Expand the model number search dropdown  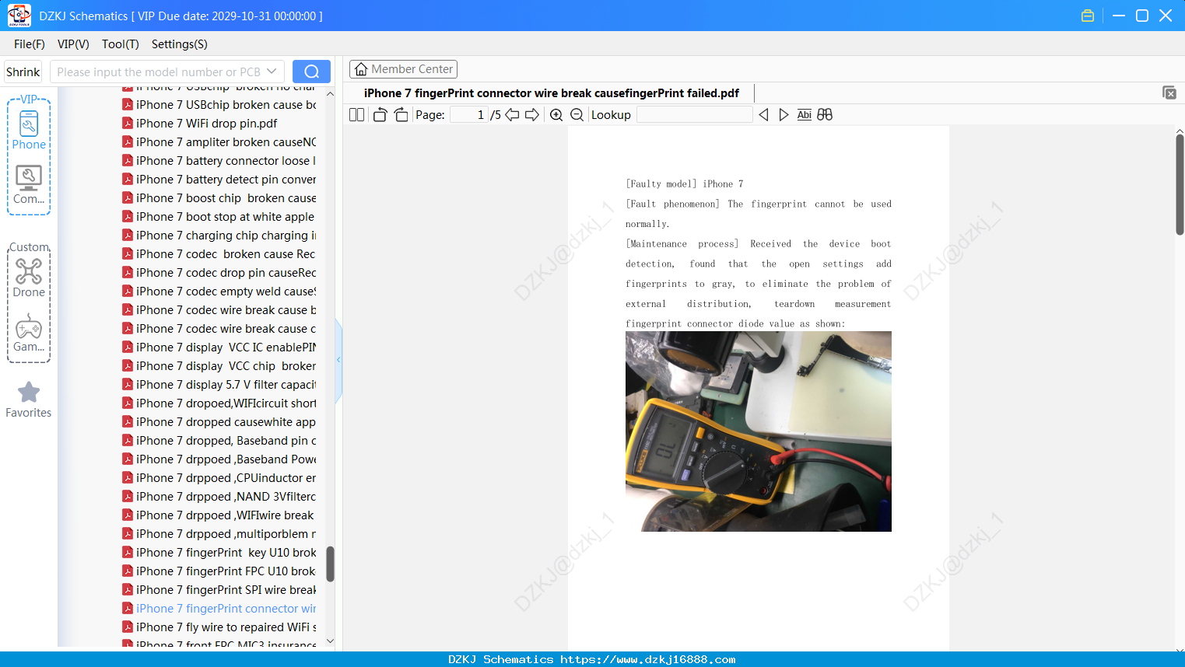pos(272,72)
